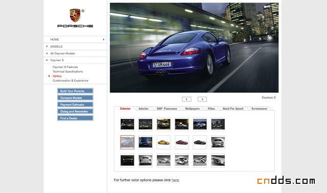The height and width of the screenshot is (193, 327).
Task: Follow the 'here' color options link
Action: (x=175, y=180)
